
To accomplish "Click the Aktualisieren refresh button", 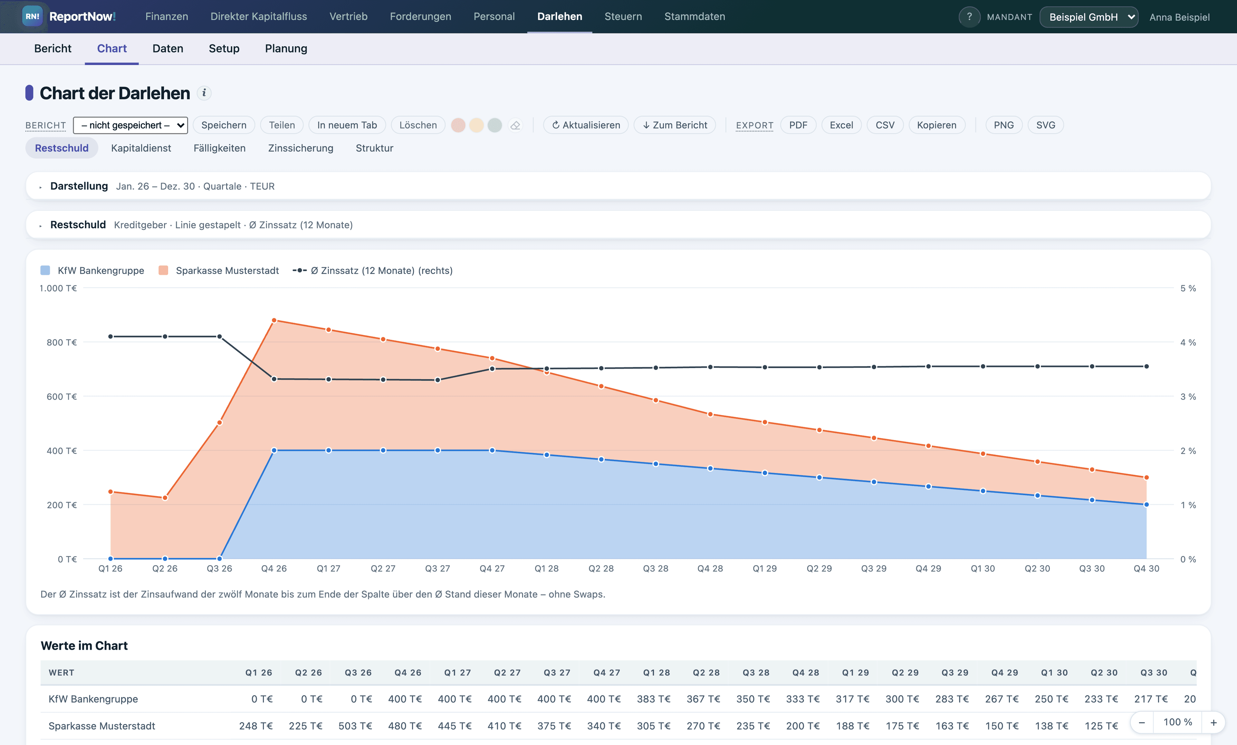I will click(586, 126).
